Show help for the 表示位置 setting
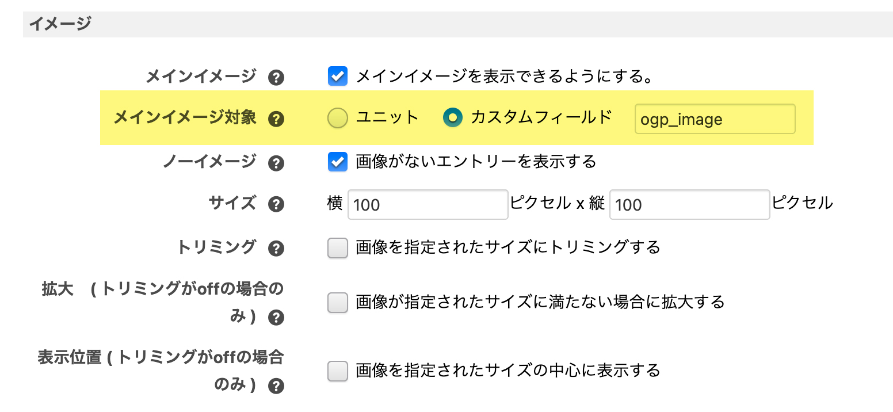The image size is (893, 412). 276,386
